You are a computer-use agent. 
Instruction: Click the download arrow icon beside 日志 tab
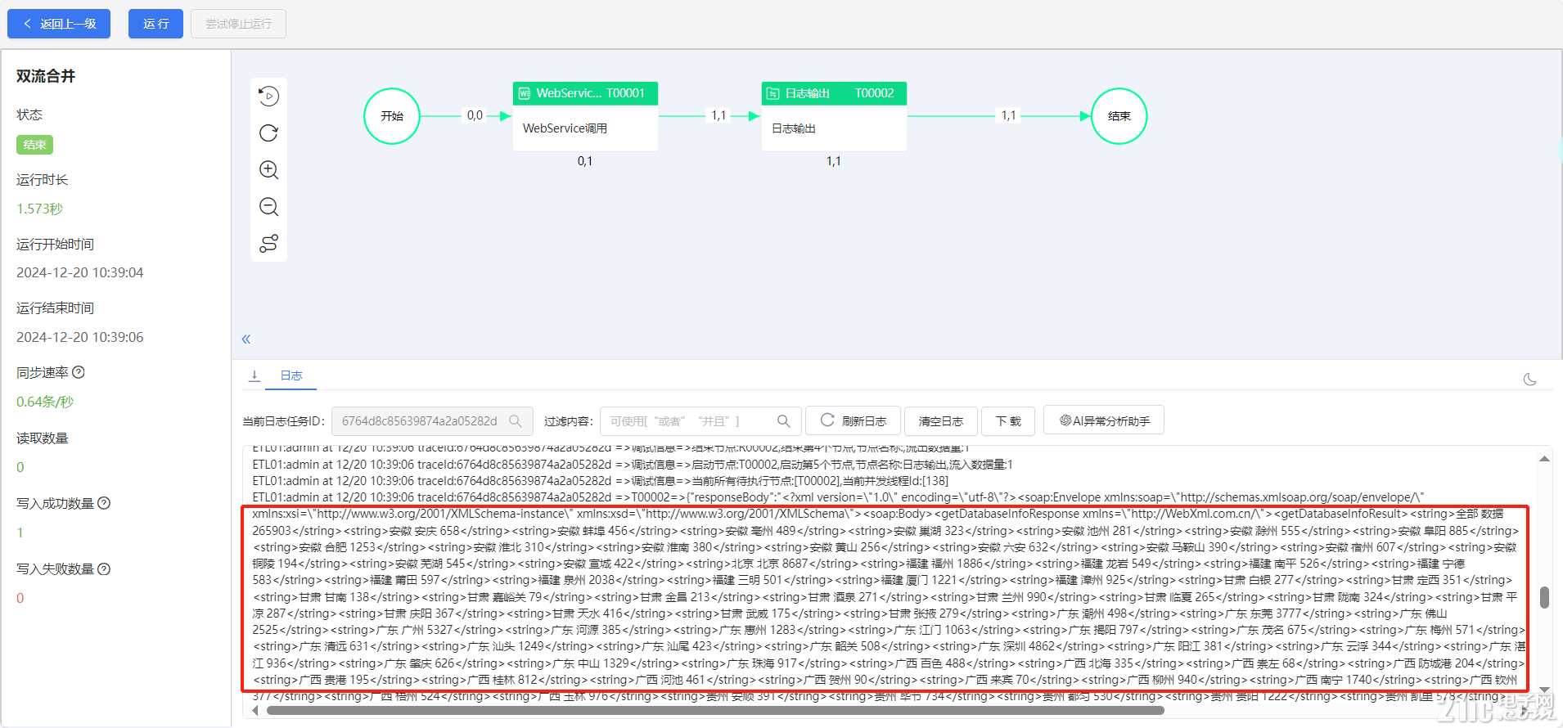254,375
